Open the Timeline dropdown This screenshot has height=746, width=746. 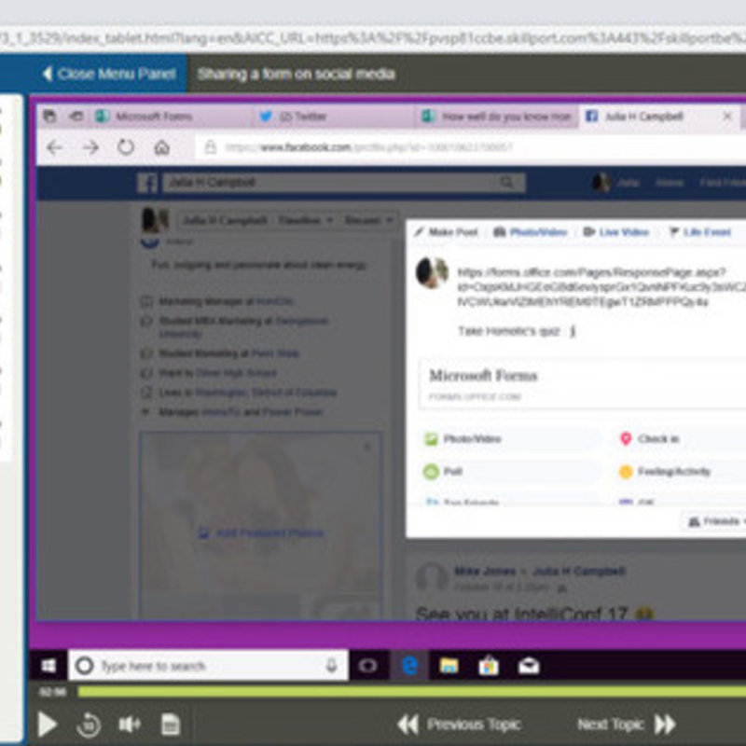(x=305, y=220)
